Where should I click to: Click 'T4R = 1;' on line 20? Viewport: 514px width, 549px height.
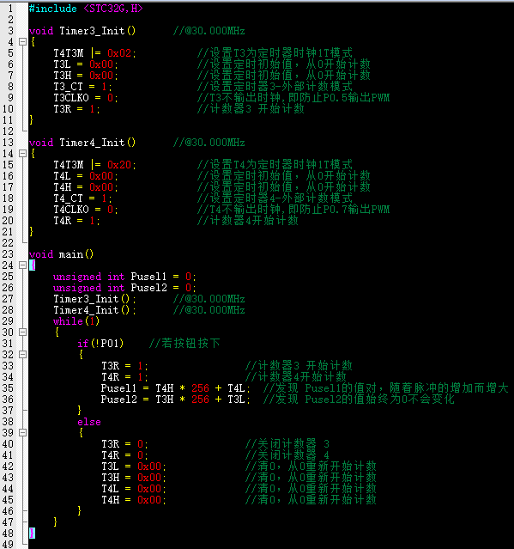[76, 221]
